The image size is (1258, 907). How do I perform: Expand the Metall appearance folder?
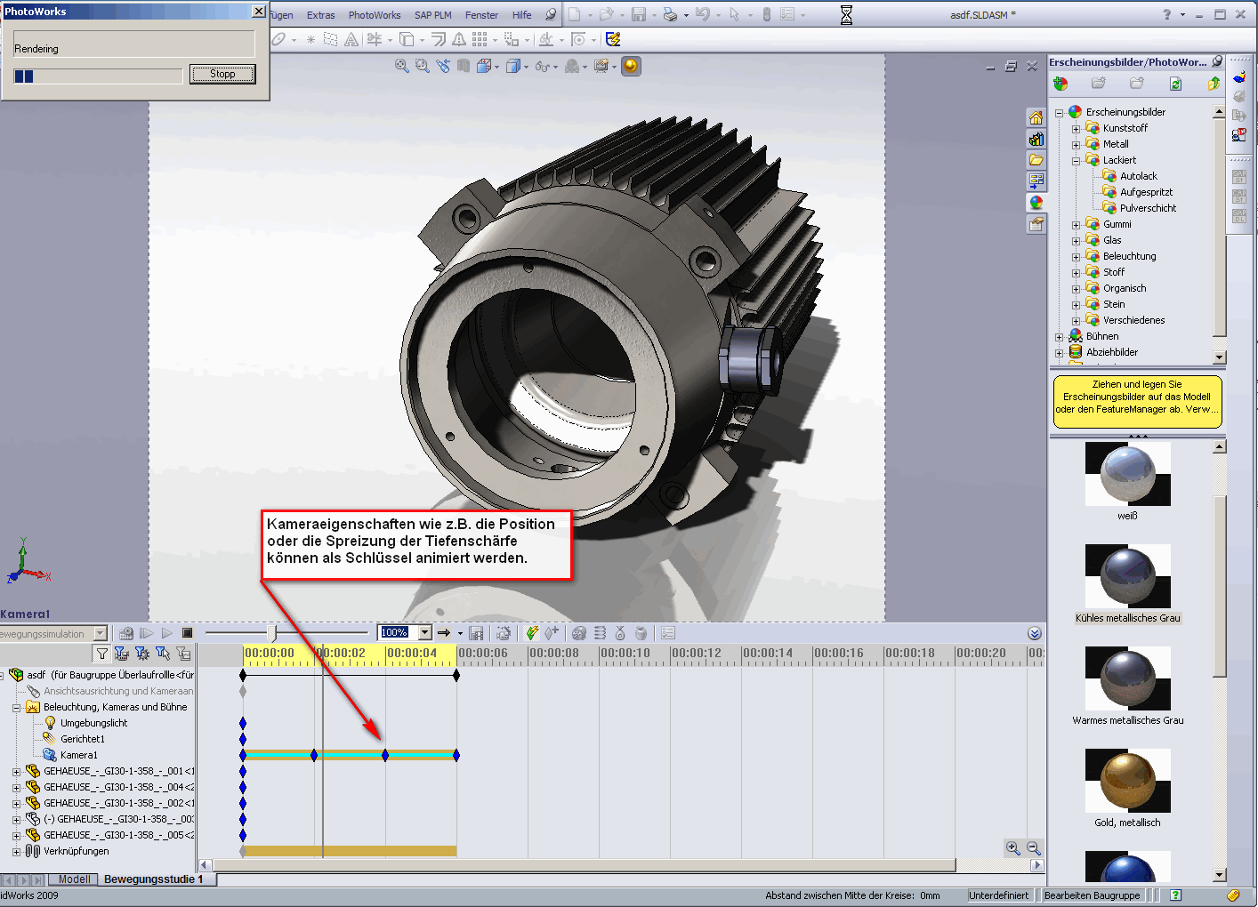[1076, 145]
